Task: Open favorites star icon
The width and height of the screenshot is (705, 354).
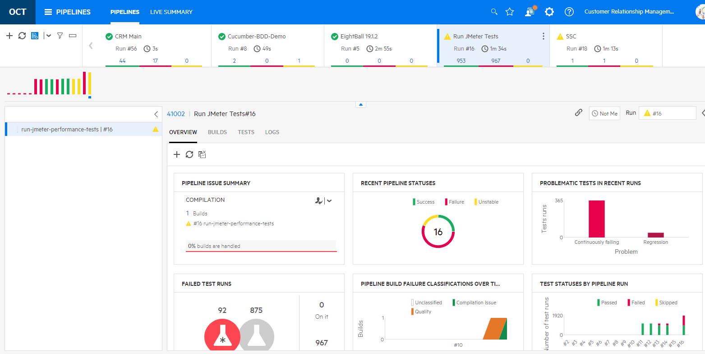Action: click(x=510, y=12)
